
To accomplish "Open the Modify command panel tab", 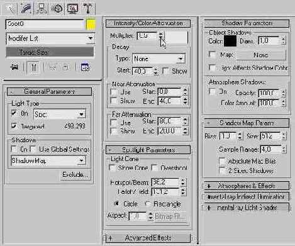I will pos(26,9).
